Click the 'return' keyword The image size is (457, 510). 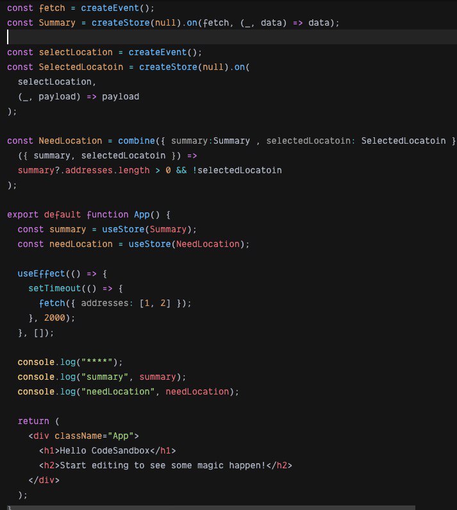point(33,421)
